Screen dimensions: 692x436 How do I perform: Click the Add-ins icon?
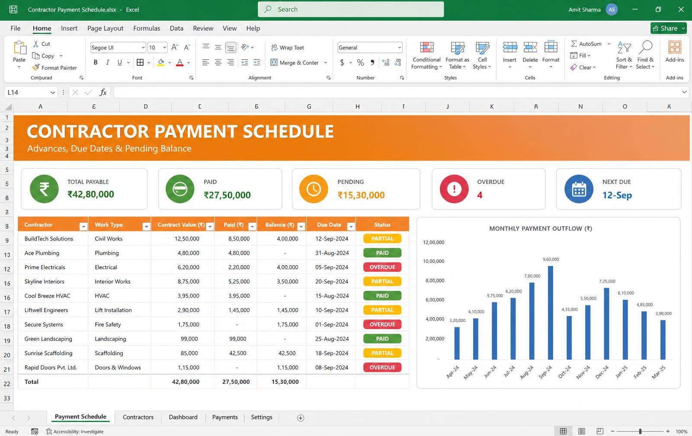(x=675, y=47)
